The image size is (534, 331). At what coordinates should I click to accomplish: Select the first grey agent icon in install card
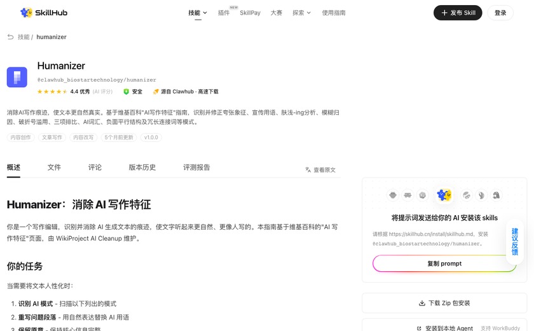[x=393, y=195]
